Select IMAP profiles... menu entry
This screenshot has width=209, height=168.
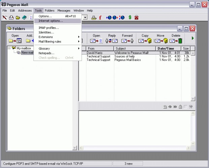(58, 28)
